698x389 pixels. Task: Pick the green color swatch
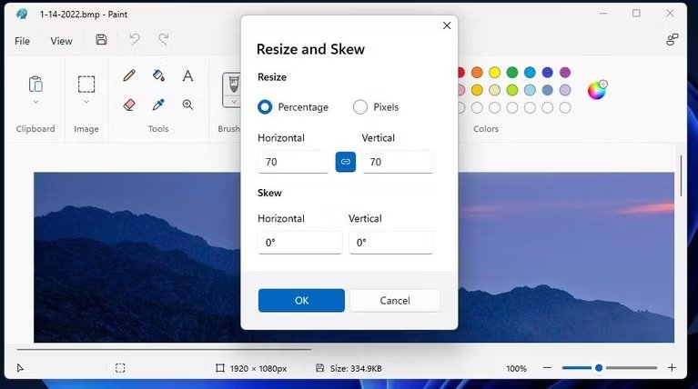[512, 73]
